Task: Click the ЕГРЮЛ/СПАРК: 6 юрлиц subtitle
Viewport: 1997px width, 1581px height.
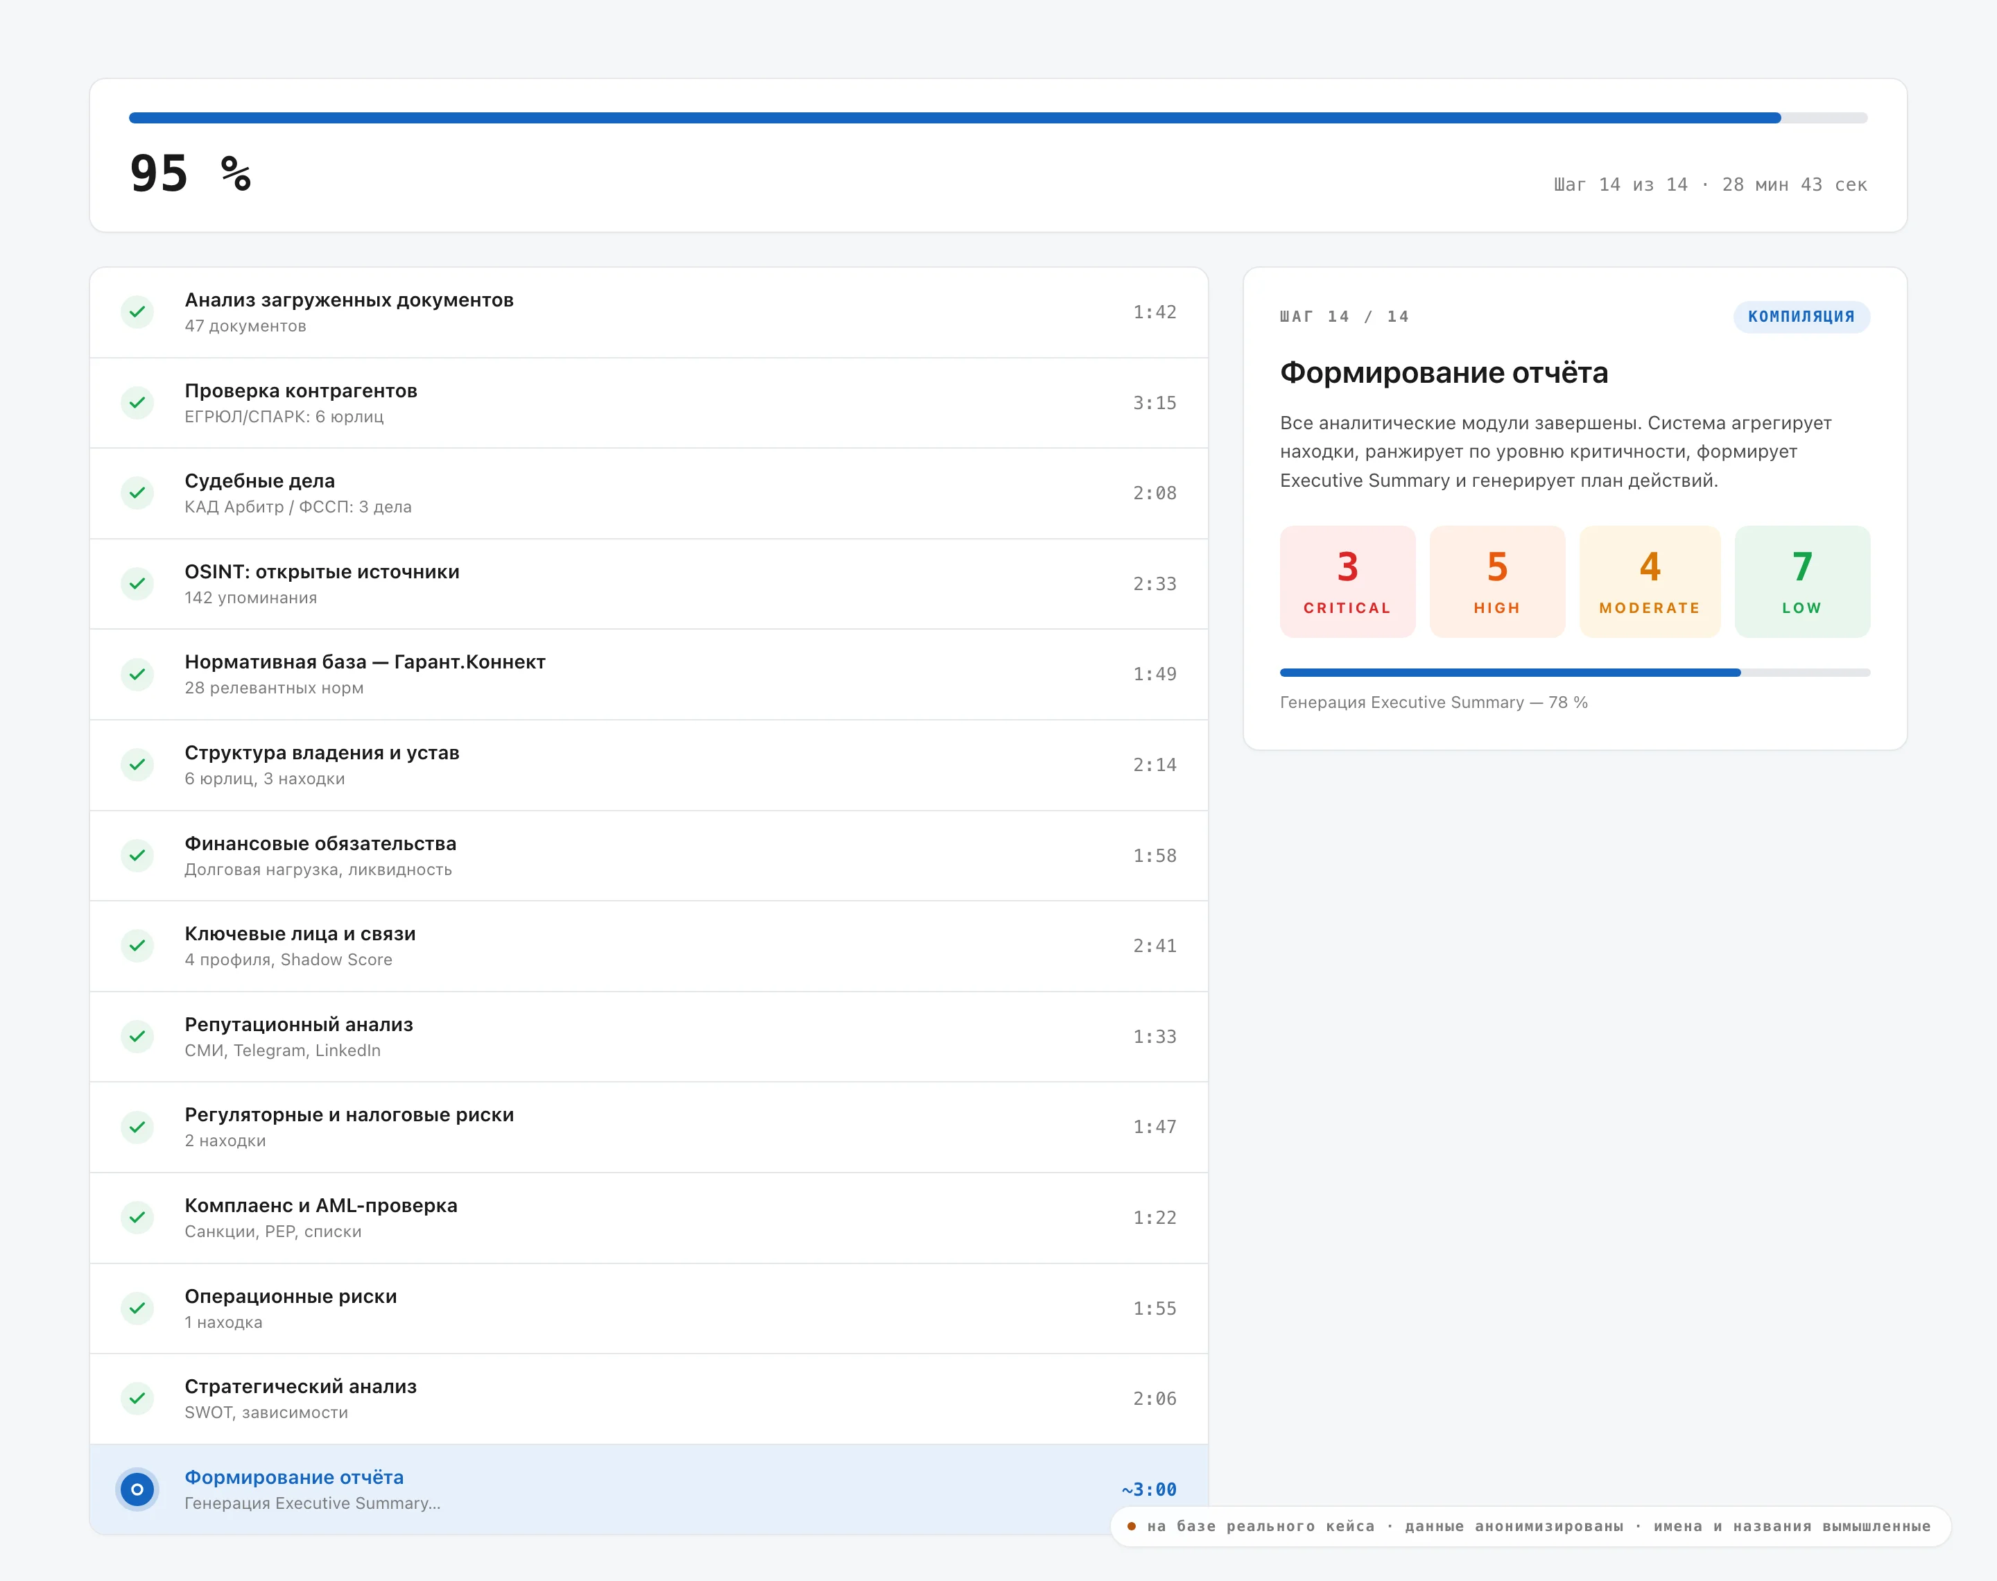Action: [284, 417]
